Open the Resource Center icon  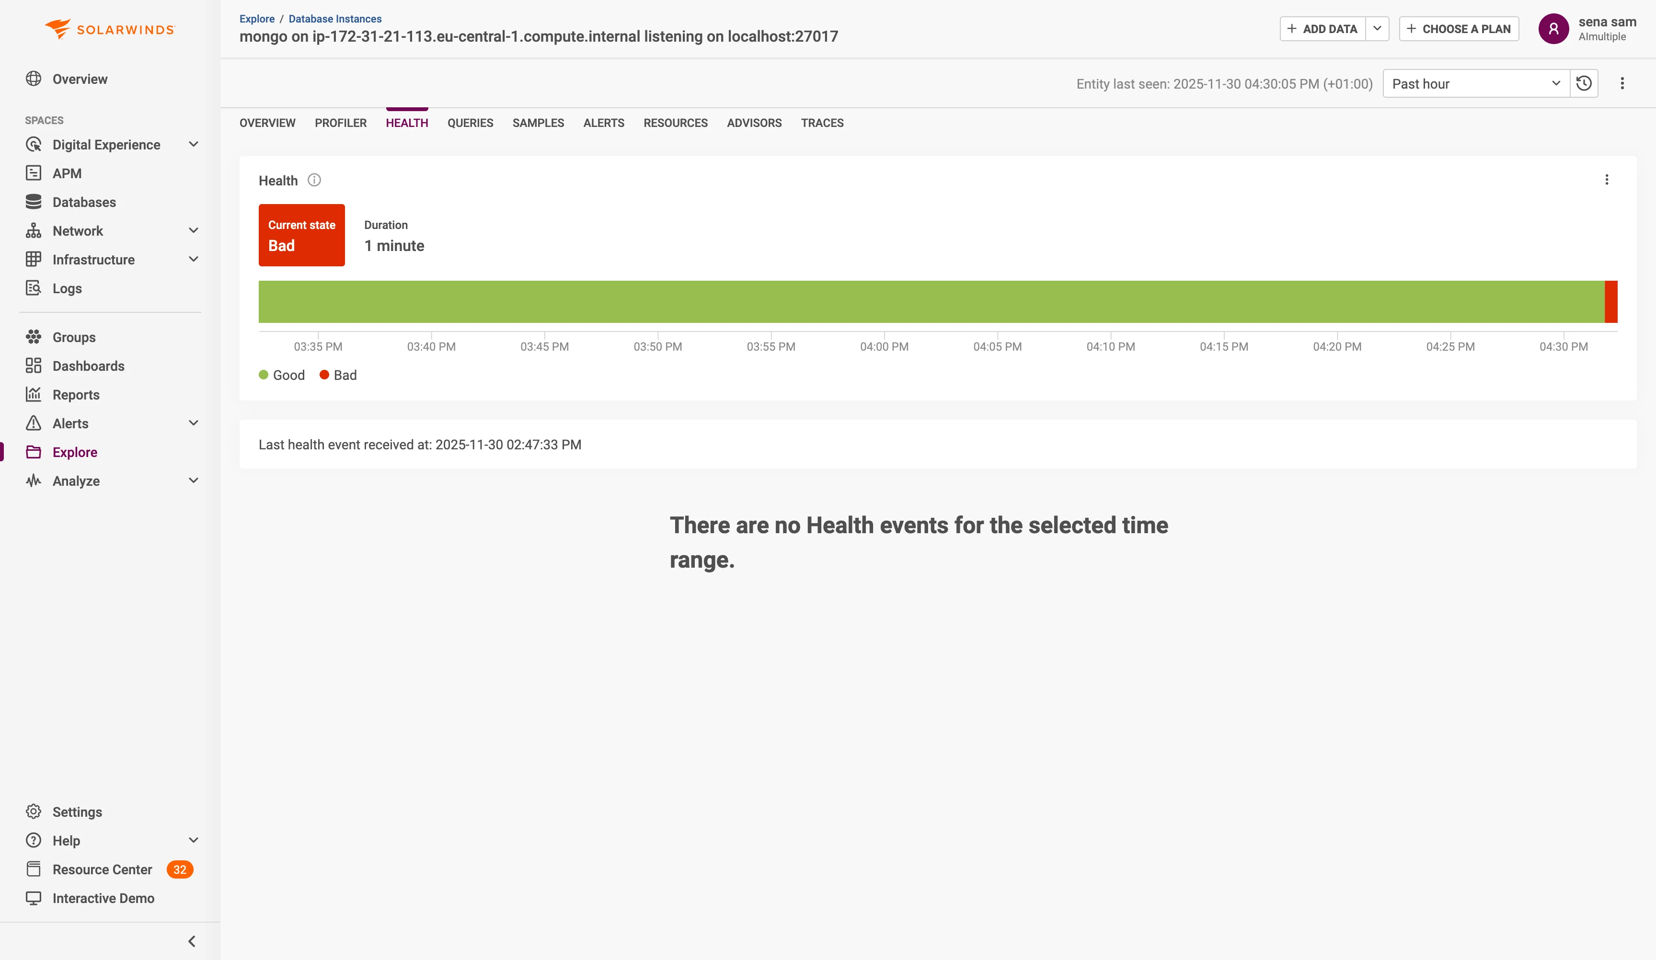coord(34,869)
